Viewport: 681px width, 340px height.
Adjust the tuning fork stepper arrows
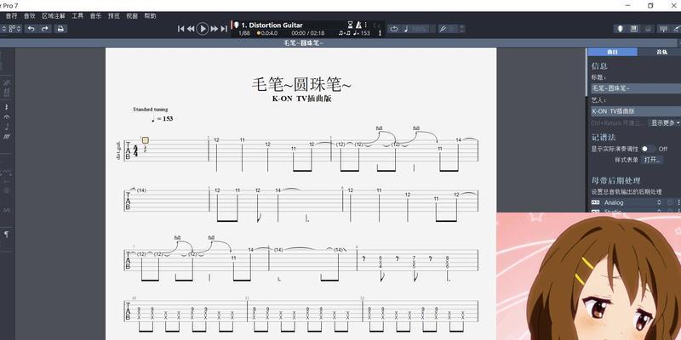click(461, 29)
